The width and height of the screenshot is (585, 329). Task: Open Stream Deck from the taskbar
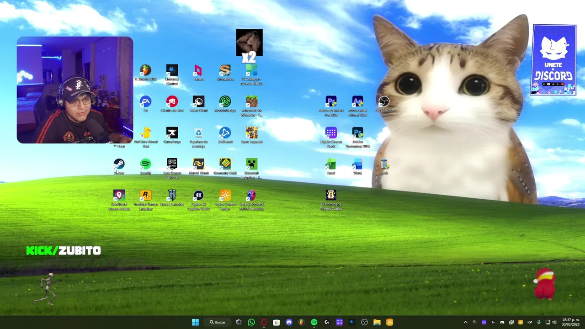(x=339, y=322)
